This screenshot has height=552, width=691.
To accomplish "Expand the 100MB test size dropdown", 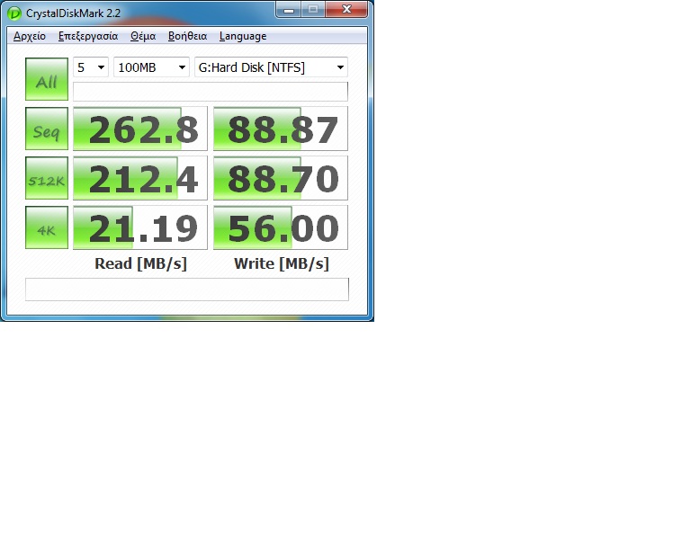I will click(151, 67).
